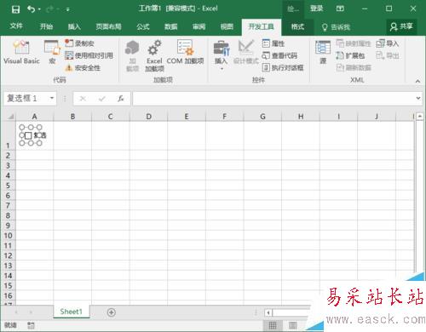Open the Customize Quick Access Toolbar dropdown
The height and width of the screenshot is (332, 426).
click(x=68, y=9)
